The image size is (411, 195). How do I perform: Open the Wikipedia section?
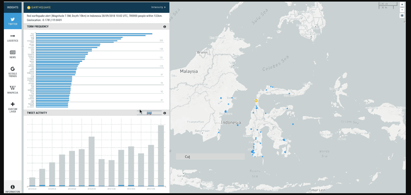click(x=13, y=90)
